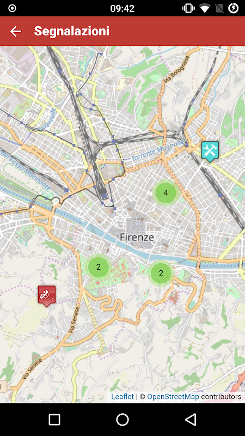Tap the Android Home navigation button
The width and height of the screenshot is (245, 436).
pyautogui.click(x=122, y=419)
